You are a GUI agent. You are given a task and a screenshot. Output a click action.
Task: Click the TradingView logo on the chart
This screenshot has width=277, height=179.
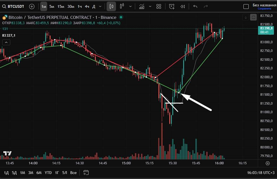pyautogui.click(x=7, y=153)
